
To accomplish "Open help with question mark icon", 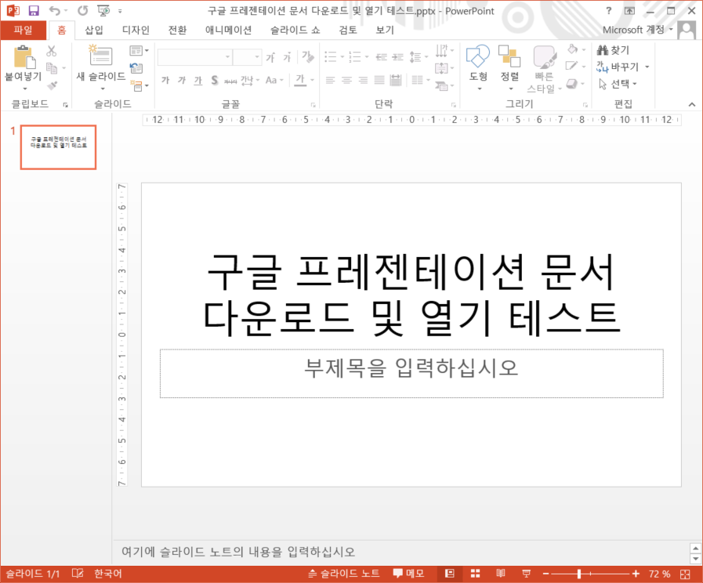I will click(x=608, y=11).
